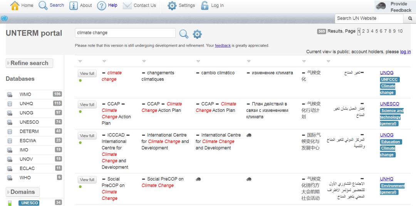This screenshot has width=416, height=206.
Task: Open dropdown arrow above Spanish terms column
Action: click(198, 61)
